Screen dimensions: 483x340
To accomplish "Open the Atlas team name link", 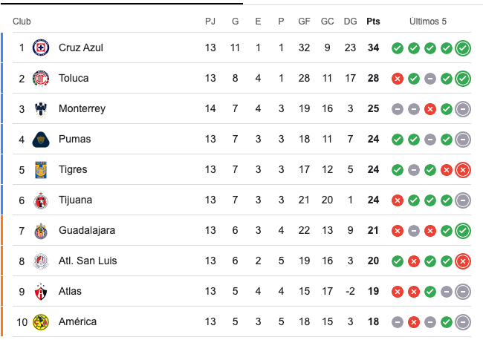I will [x=70, y=291].
